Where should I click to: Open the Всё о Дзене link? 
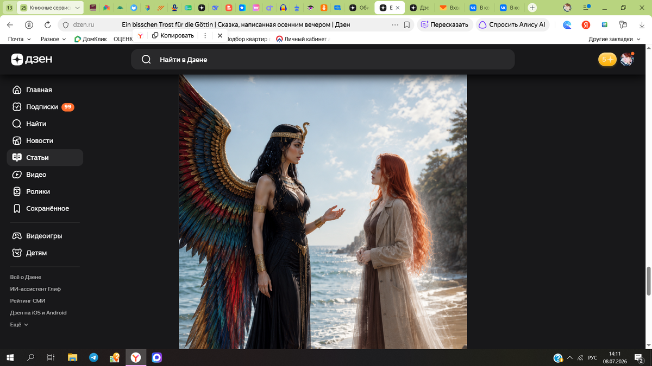[26, 277]
